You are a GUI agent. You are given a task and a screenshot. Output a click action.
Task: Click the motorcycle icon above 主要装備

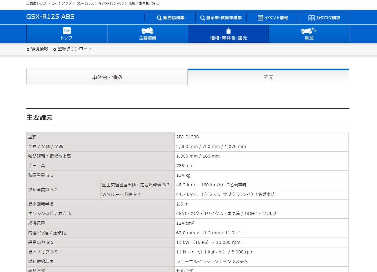pos(147,31)
